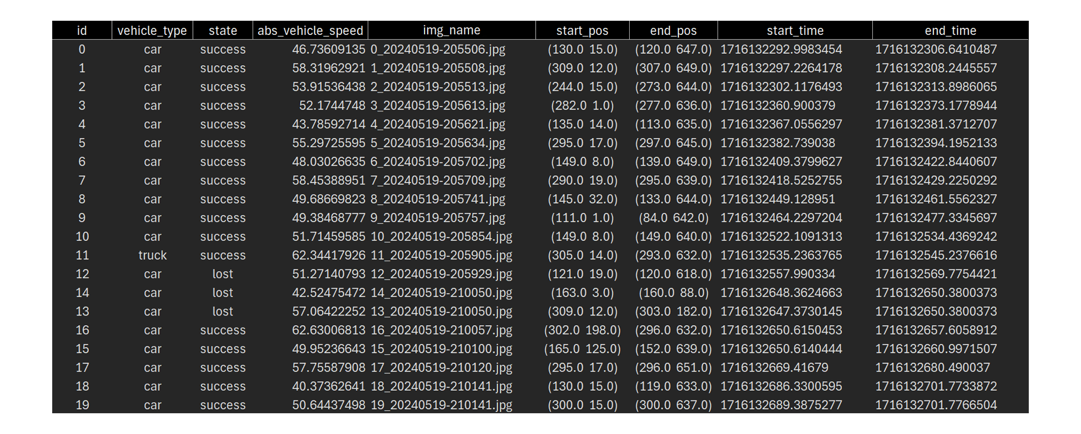This screenshot has width=1081, height=434.
Task: Click the img_name column header
Action: [452, 30]
